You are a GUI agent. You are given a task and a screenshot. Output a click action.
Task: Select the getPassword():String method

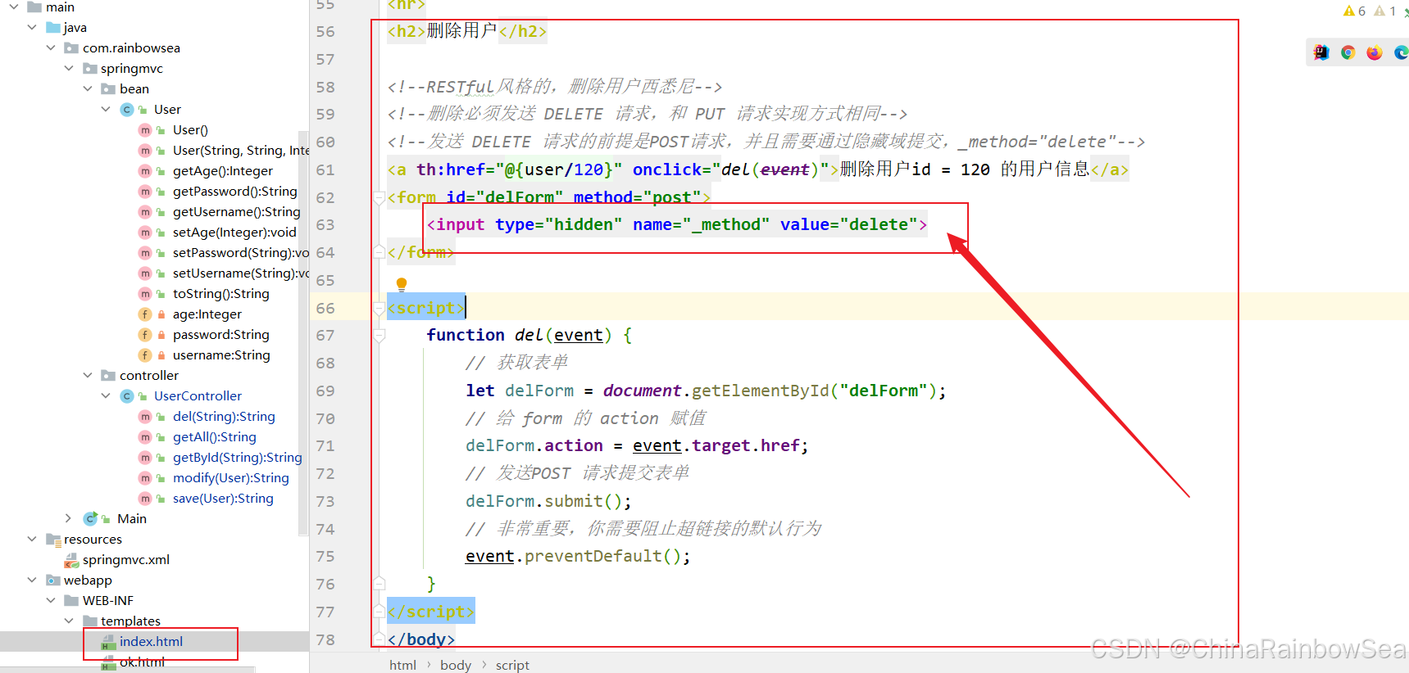coord(235,192)
